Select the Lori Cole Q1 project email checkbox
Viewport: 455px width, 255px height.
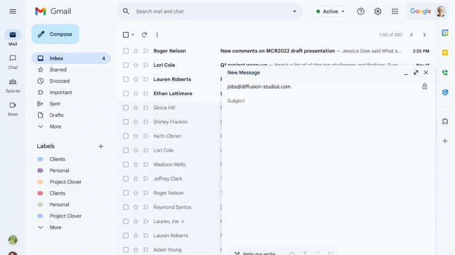(125, 65)
